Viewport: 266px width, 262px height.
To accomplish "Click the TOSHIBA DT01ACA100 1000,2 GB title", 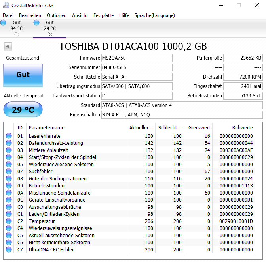I will pyautogui.click(x=133, y=46).
